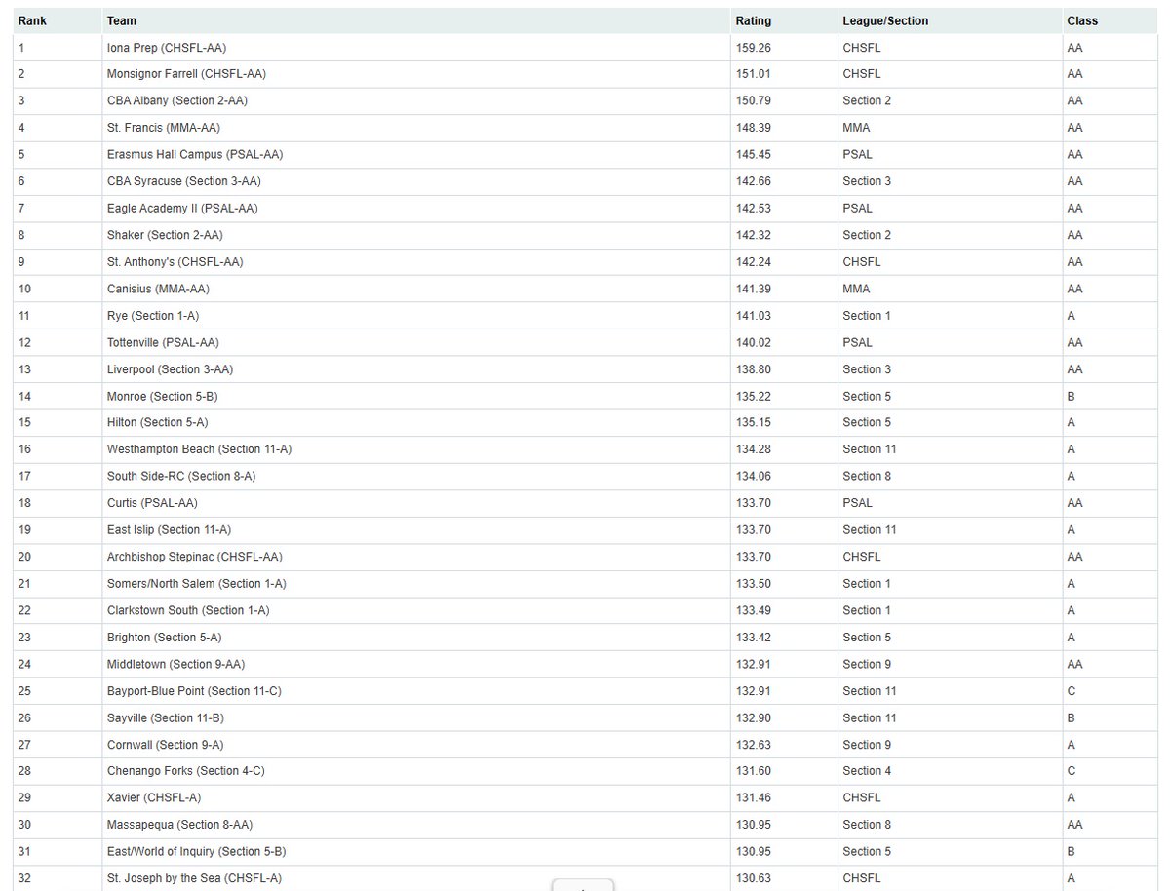
Task: Click the Shaker (Section 2-AA) team
Action: click(x=165, y=235)
